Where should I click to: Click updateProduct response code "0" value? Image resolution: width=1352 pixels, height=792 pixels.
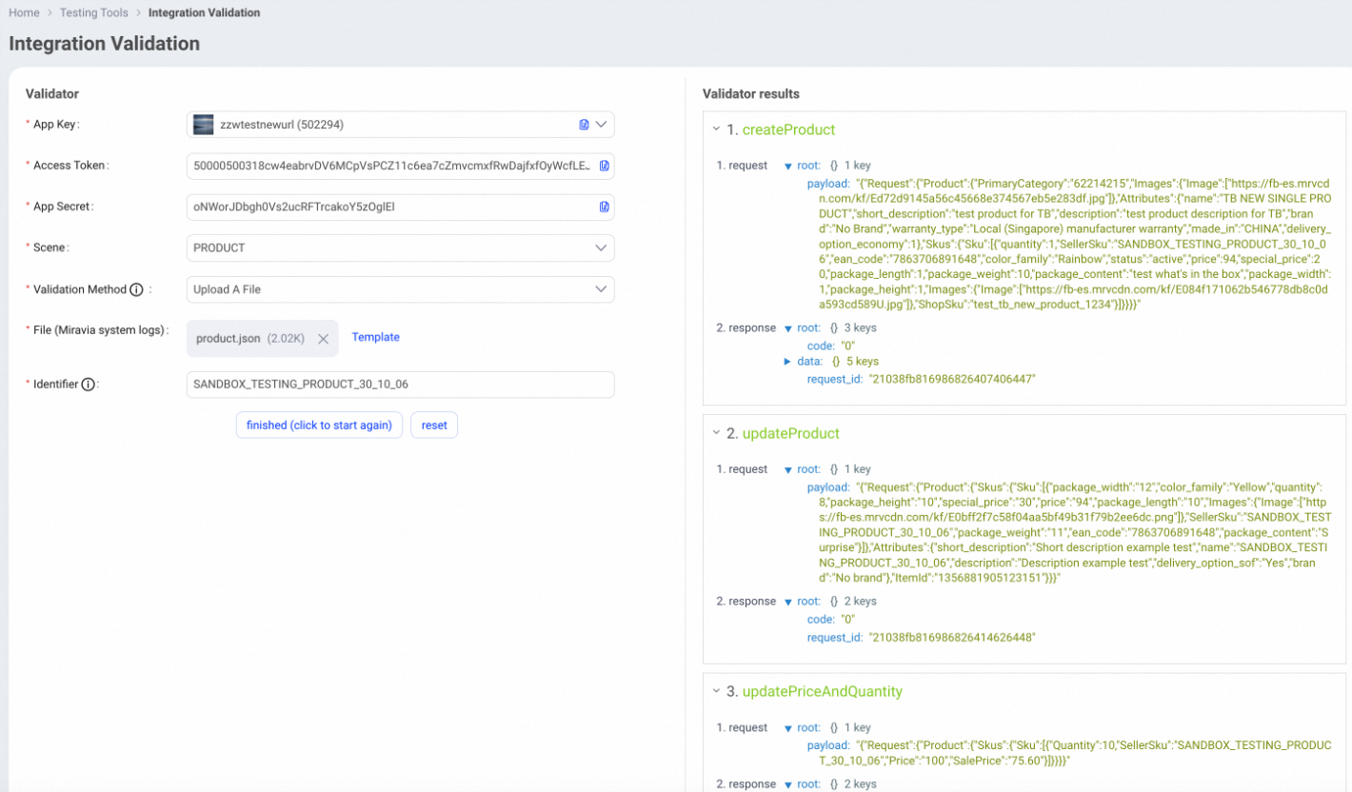(x=847, y=620)
